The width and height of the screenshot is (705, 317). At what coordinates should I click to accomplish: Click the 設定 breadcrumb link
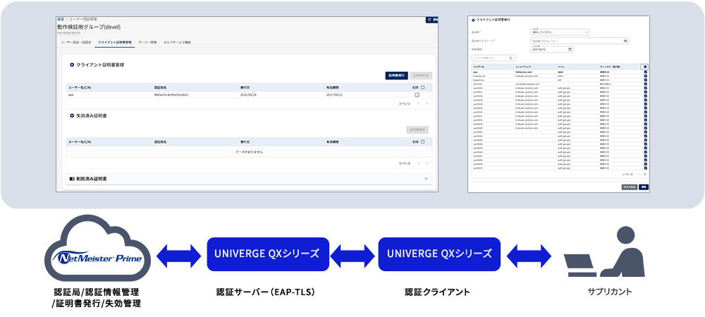pyautogui.click(x=60, y=19)
